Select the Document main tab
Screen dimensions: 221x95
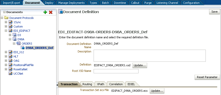[32, 3]
